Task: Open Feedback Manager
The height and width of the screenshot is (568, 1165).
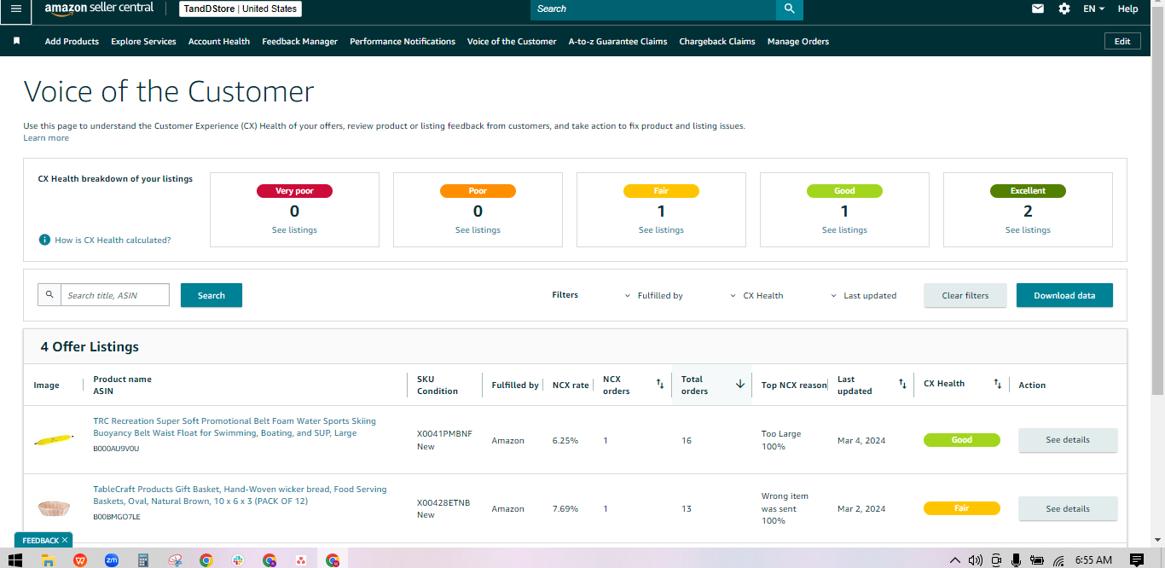Action: click(299, 41)
